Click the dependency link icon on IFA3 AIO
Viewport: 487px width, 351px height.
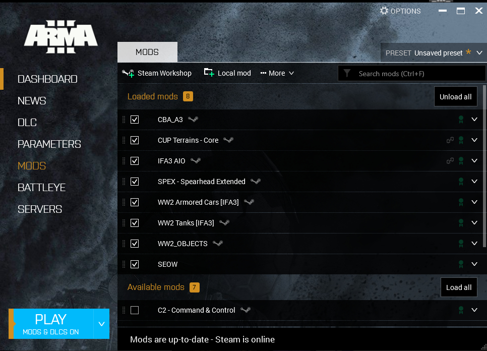(x=450, y=160)
